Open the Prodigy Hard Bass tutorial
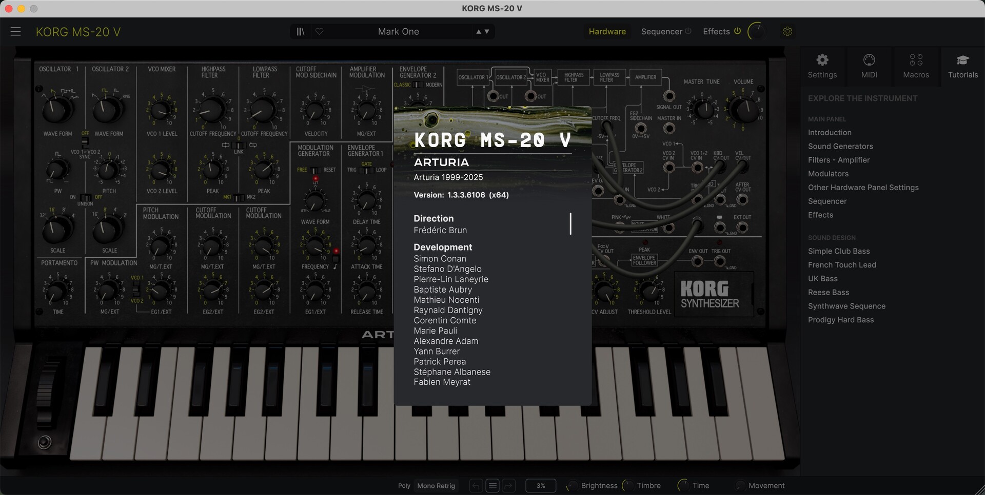Screen dimensions: 985x495 [841, 320]
